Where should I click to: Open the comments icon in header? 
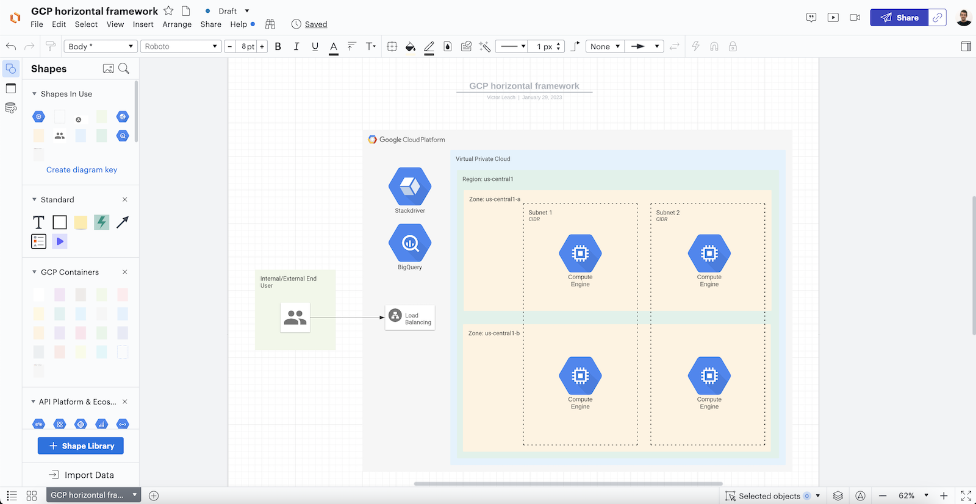[811, 18]
